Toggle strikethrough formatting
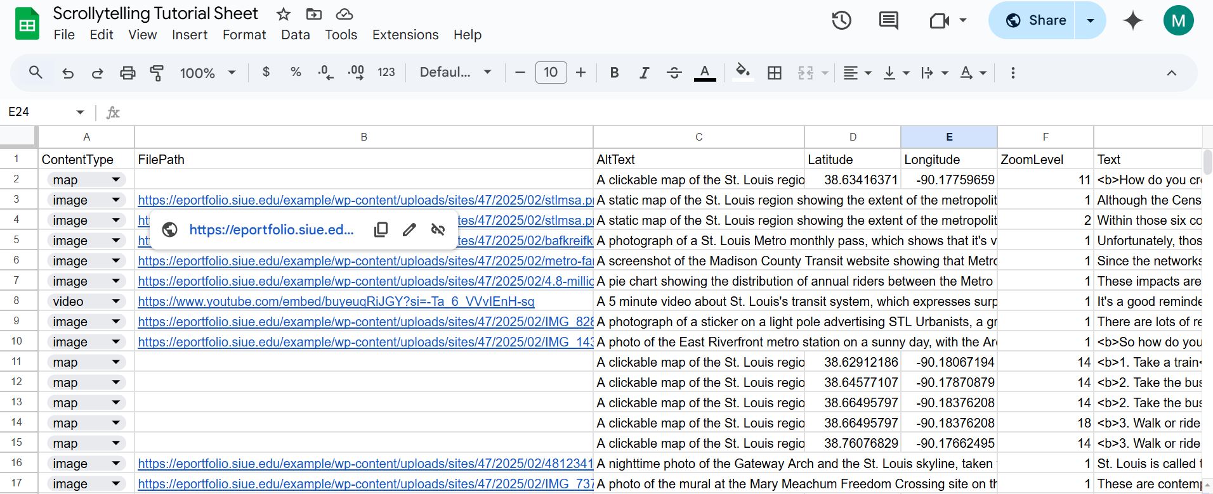Viewport: 1213px width, 494px height. (x=674, y=73)
